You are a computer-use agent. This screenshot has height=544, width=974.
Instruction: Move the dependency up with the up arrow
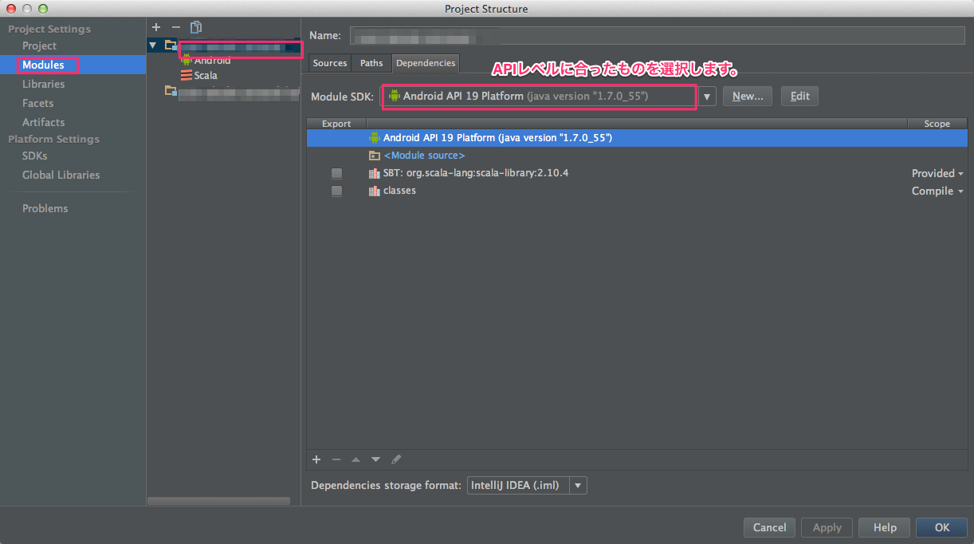tap(356, 459)
